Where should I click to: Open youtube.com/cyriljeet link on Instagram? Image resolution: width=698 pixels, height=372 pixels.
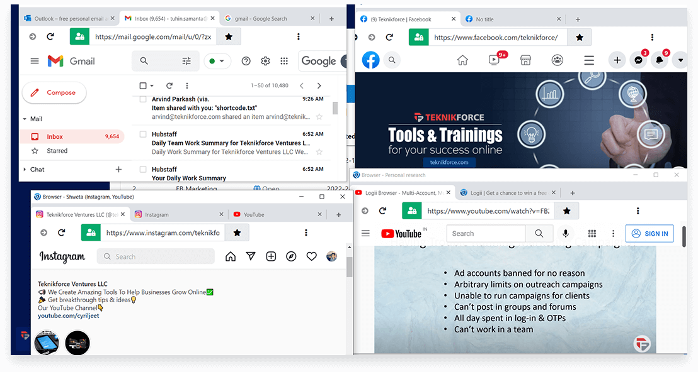tap(69, 315)
